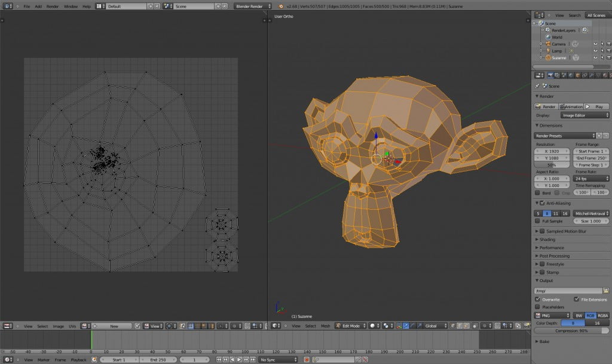Image resolution: width=612 pixels, height=364 pixels.
Task: Click the auto keyframe record icon in timeline
Action: point(307,360)
